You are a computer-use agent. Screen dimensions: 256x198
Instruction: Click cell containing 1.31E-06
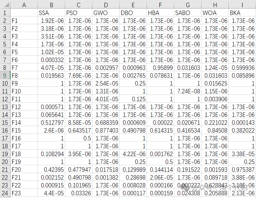pyautogui.click(x=106, y=91)
